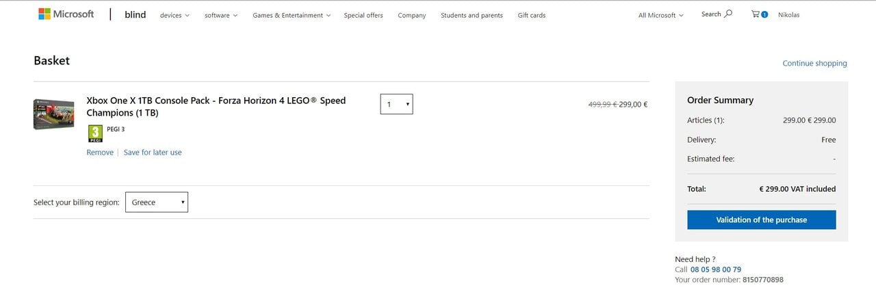Open the Xbox One X product thumbnail

[x=53, y=114]
